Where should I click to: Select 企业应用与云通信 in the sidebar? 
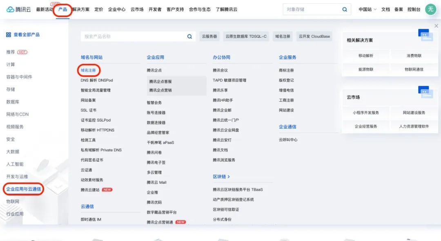[x=24, y=189]
